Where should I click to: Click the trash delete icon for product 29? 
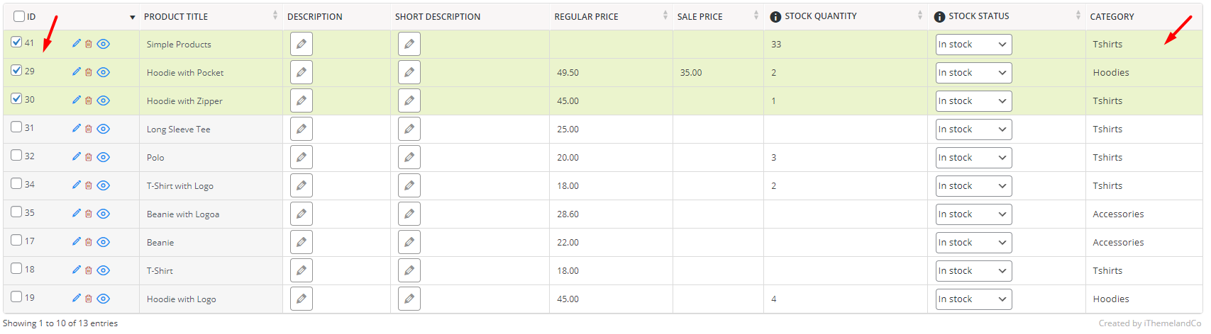(89, 72)
